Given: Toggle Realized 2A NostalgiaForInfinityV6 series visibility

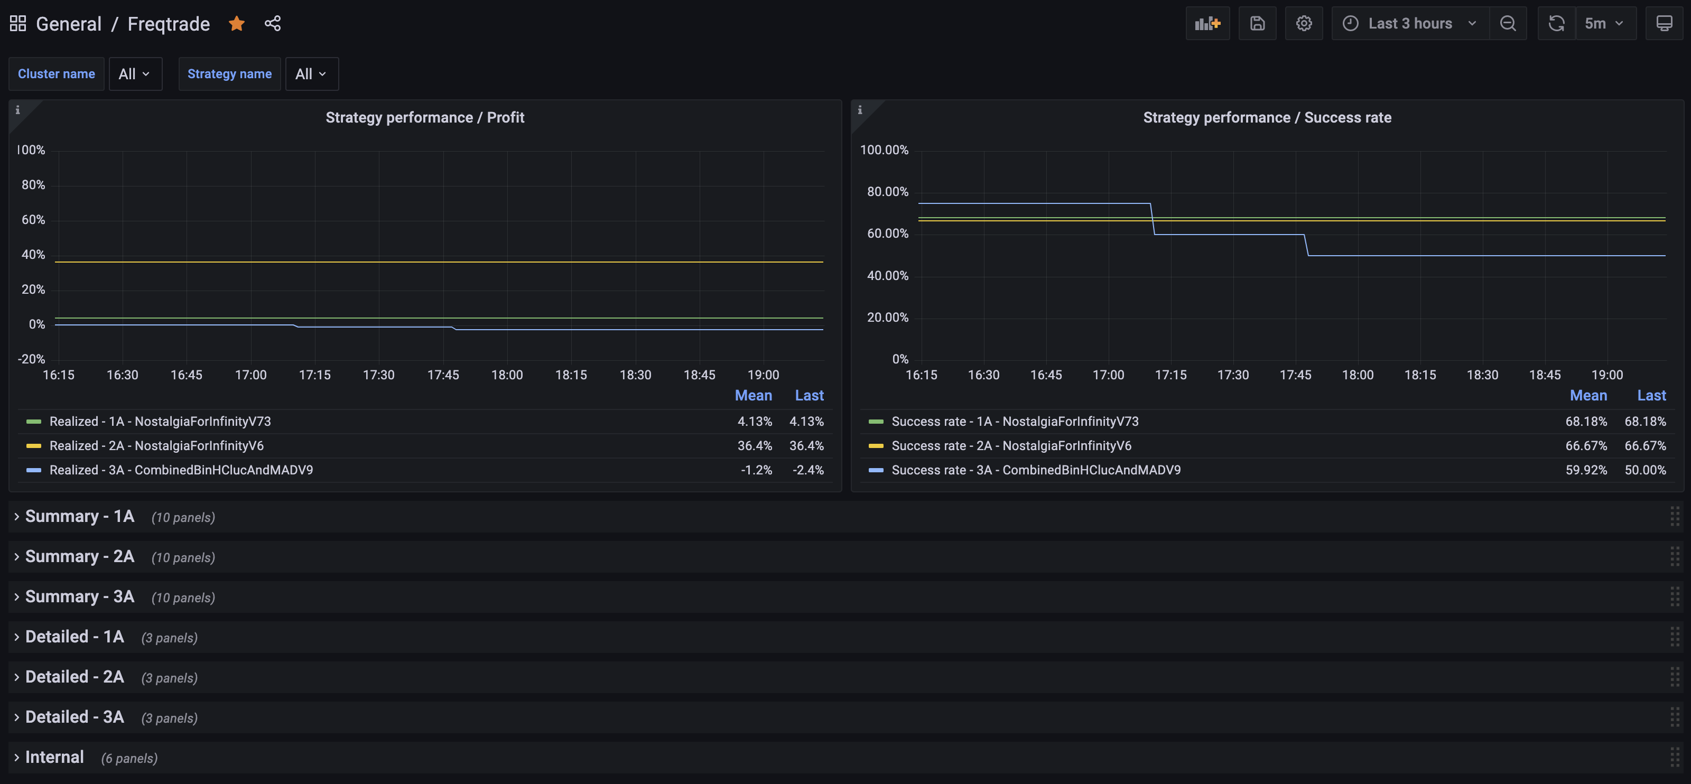Looking at the screenshot, I should tap(156, 445).
